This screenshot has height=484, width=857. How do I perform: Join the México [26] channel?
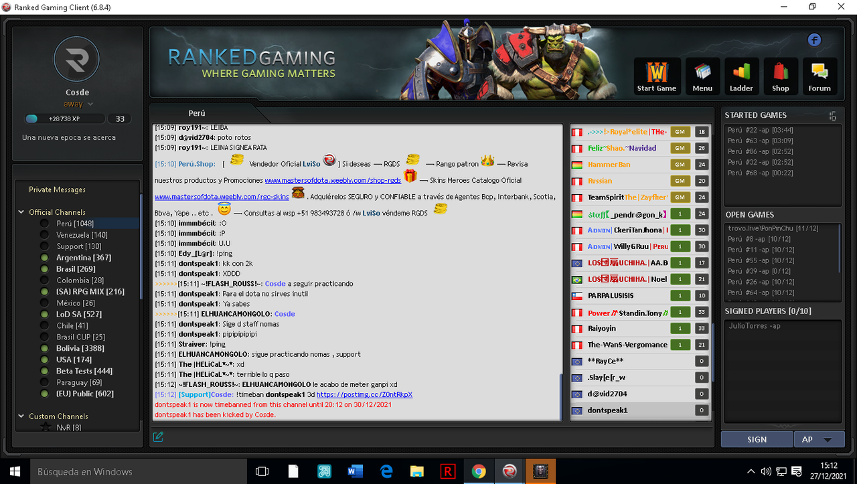(76, 303)
